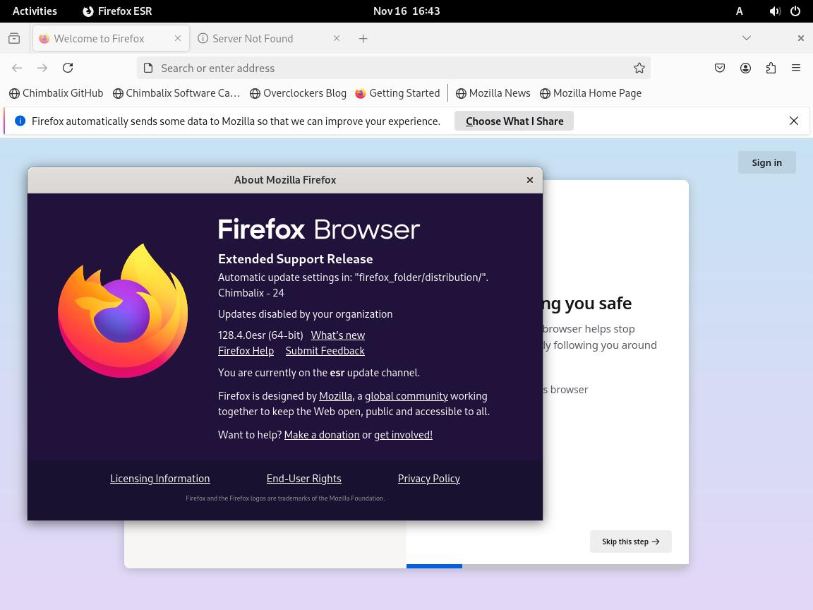Bookmark this page with the star icon
813x610 pixels.
click(x=639, y=68)
